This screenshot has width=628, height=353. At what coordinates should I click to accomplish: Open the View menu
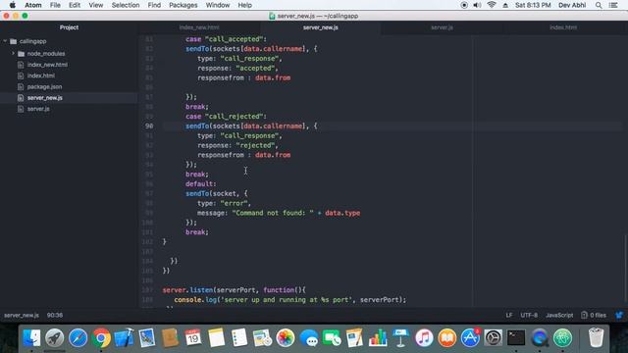click(96, 5)
